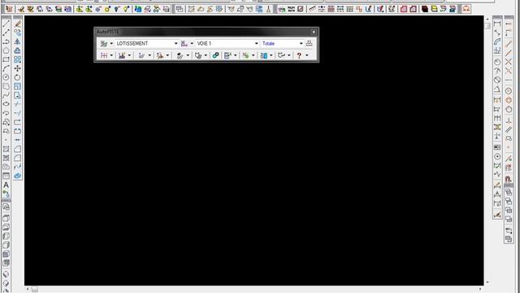Viewport: 520px width, 293px height.
Task: Enable the Snap to Parallel osnap
Action: click(509, 130)
